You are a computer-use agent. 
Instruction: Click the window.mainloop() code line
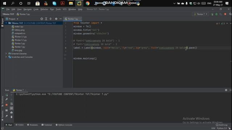(85, 58)
